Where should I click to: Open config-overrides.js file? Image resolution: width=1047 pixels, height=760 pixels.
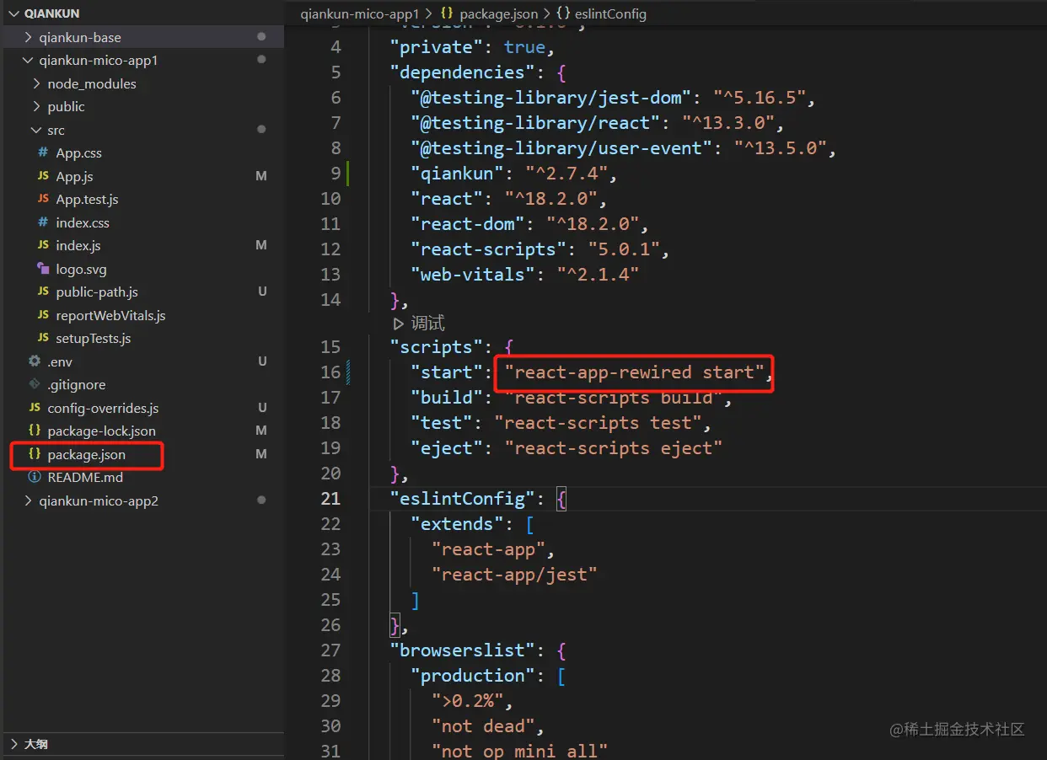pos(103,408)
